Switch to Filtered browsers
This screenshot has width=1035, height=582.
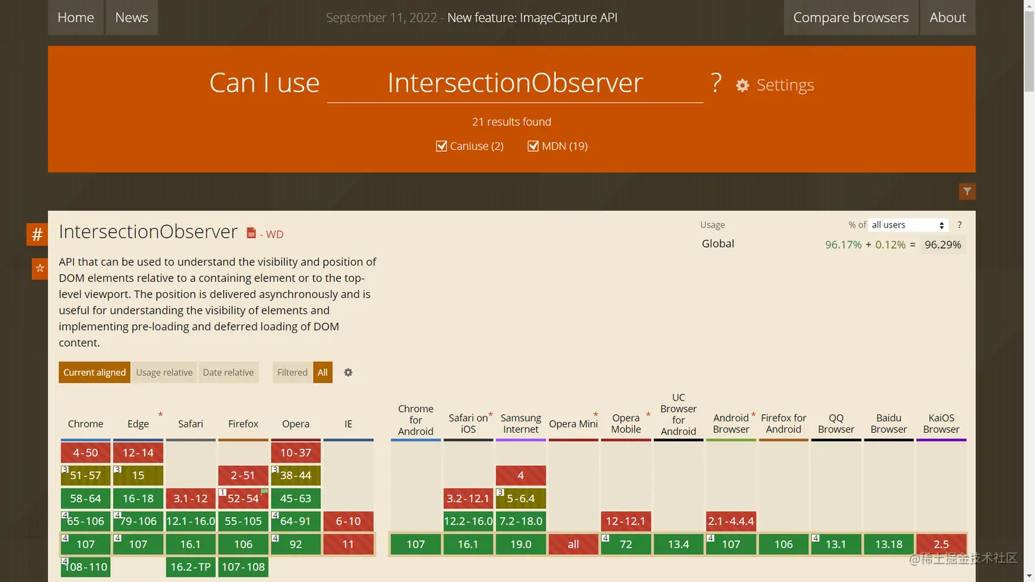pyautogui.click(x=292, y=372)
